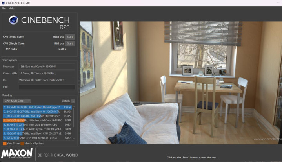Select the Intel Xeon X5650 ranking row

37,138
